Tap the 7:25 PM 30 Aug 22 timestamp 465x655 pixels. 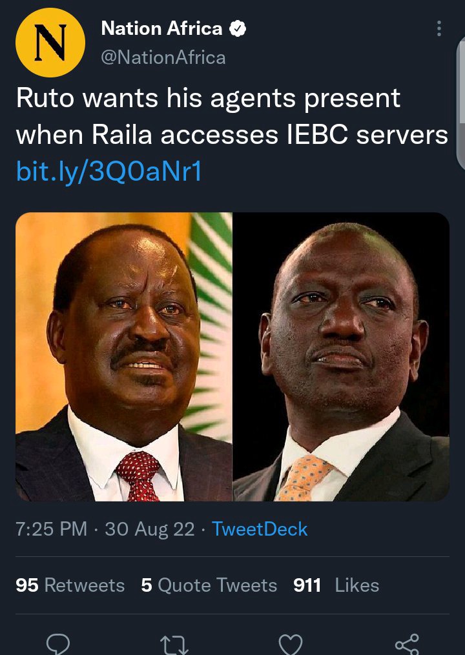pos(105,529)
